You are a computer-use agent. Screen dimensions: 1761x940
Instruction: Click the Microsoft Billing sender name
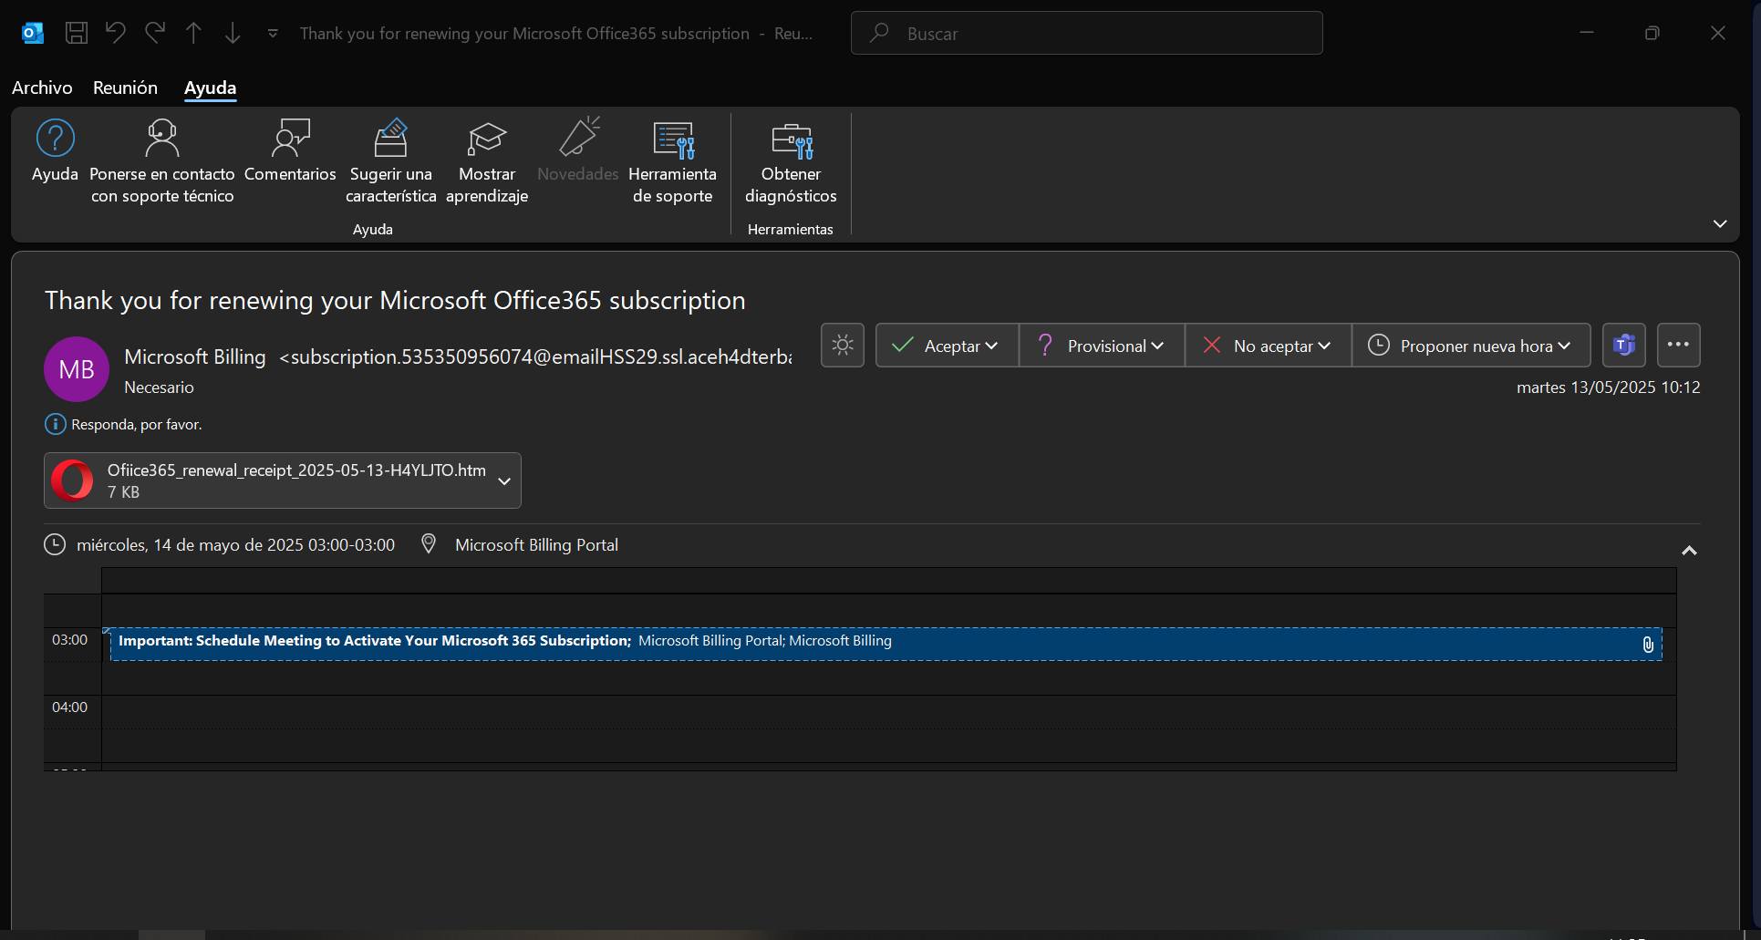(195, 356)
